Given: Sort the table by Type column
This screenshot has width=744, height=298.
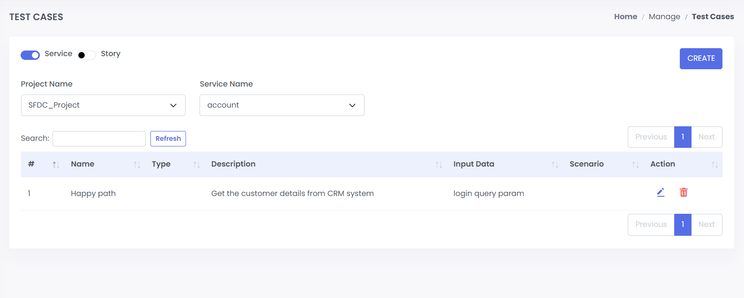Looking at the screenshot, I should (196, 165).
